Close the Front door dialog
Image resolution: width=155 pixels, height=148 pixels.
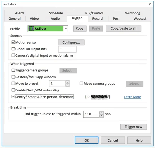click(x=150, y=4)
